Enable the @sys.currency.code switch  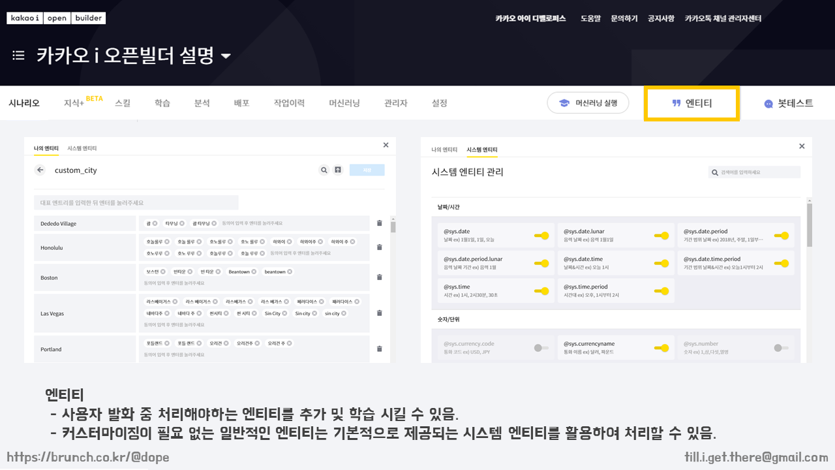(541, 348)
